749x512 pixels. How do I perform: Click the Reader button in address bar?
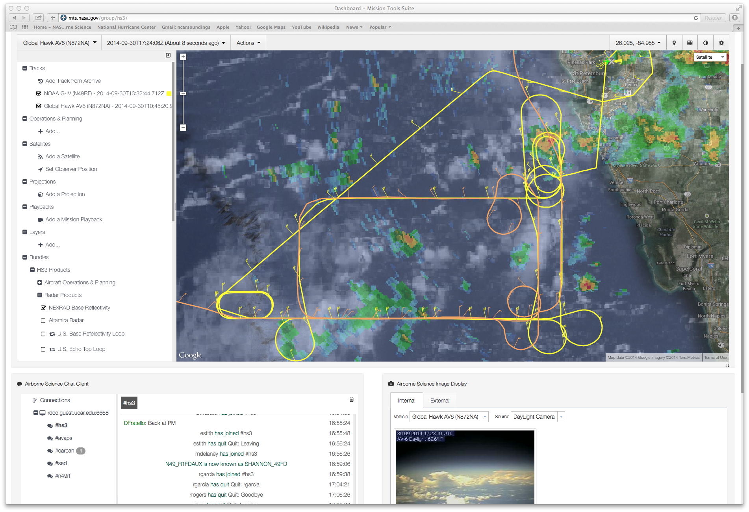pos(713,18)
